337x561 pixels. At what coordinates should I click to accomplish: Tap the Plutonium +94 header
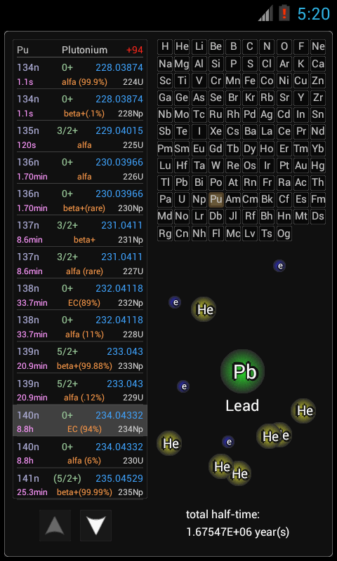(80, 50)
